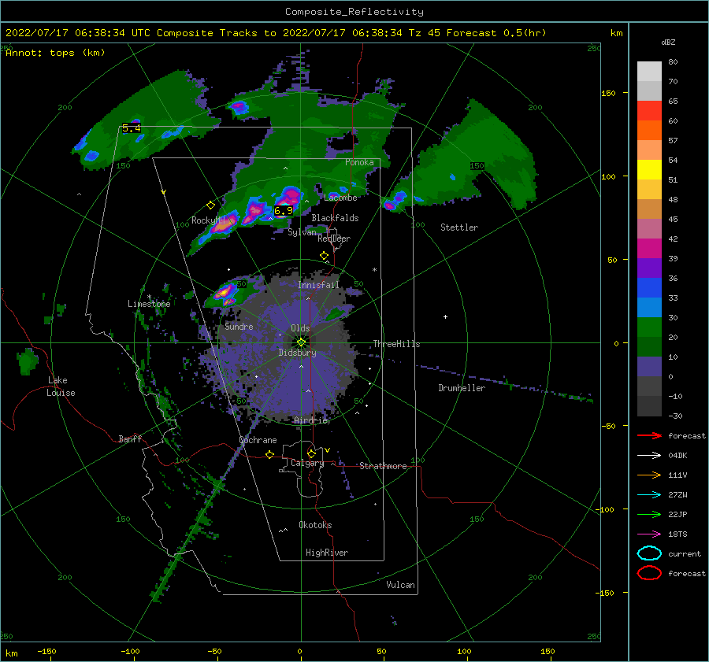709x662 pixels.
Task: Click the Drumheller town label
Action: pos(462,388)
